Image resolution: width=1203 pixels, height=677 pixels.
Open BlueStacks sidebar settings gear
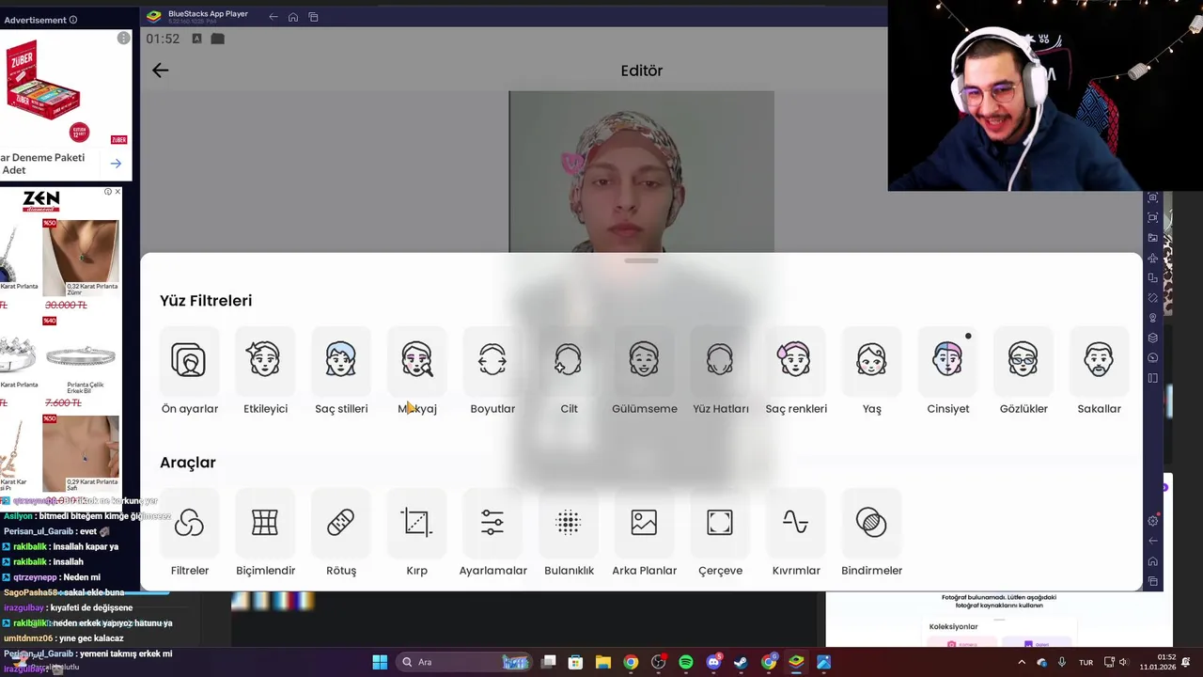1153,521
